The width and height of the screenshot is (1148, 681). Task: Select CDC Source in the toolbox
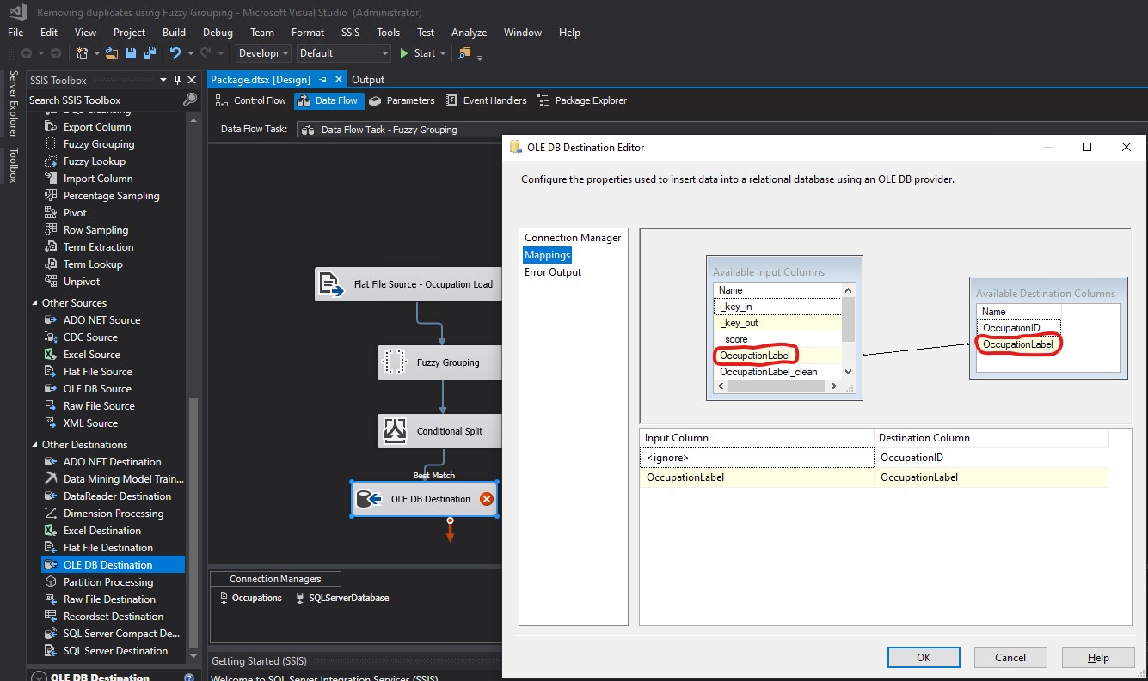tap(90, 337)
